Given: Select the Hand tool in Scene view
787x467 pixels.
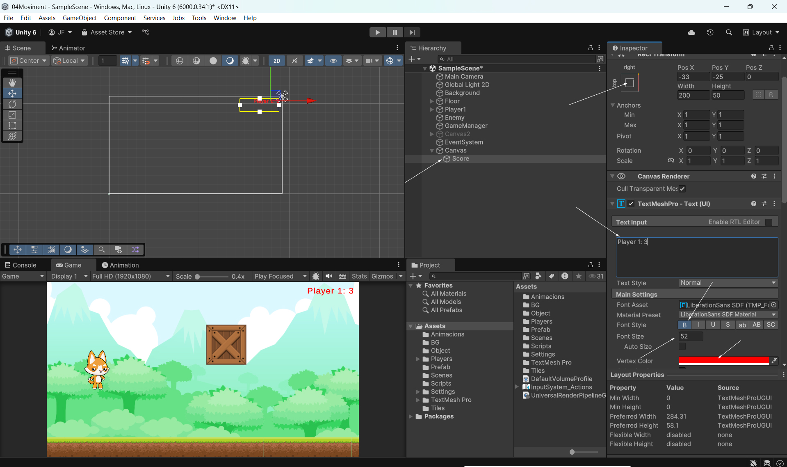Looking at the screenshot, I should pyautogui.click(x=12, y=83).
